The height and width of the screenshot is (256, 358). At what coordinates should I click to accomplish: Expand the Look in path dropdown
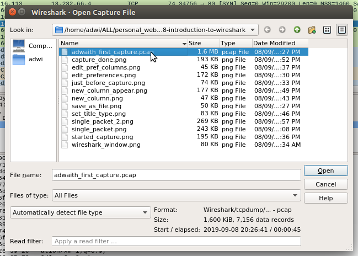click(x=253, y=30)
